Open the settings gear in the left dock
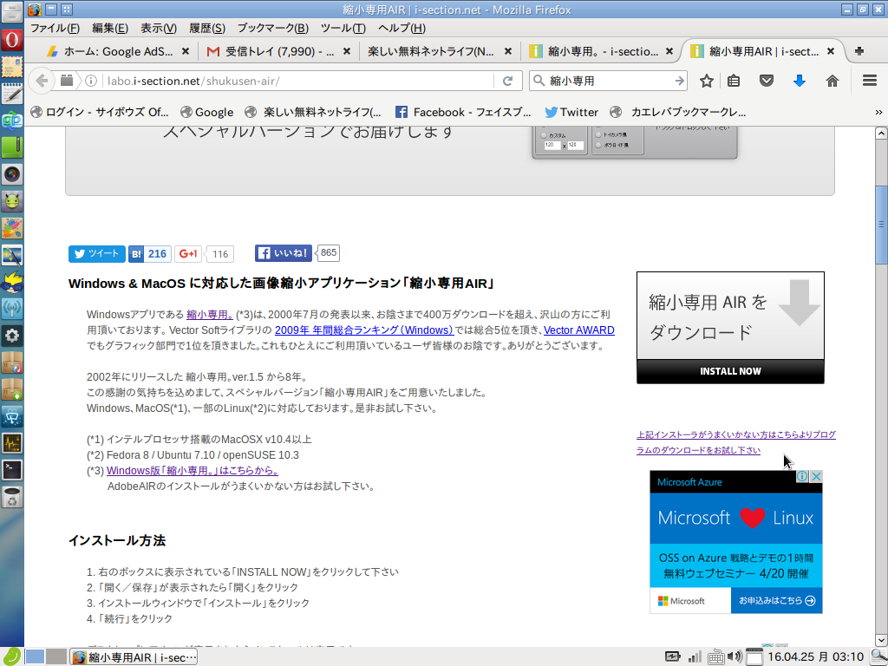The image size is (888, 666). coord(11,336)
